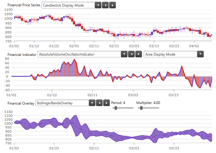
Task: Click the Multiplier slider thumb
Action: [x=141, y=108]
